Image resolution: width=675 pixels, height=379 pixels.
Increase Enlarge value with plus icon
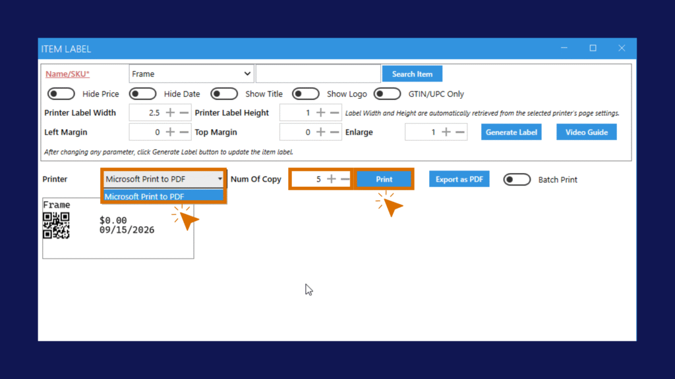446,132
